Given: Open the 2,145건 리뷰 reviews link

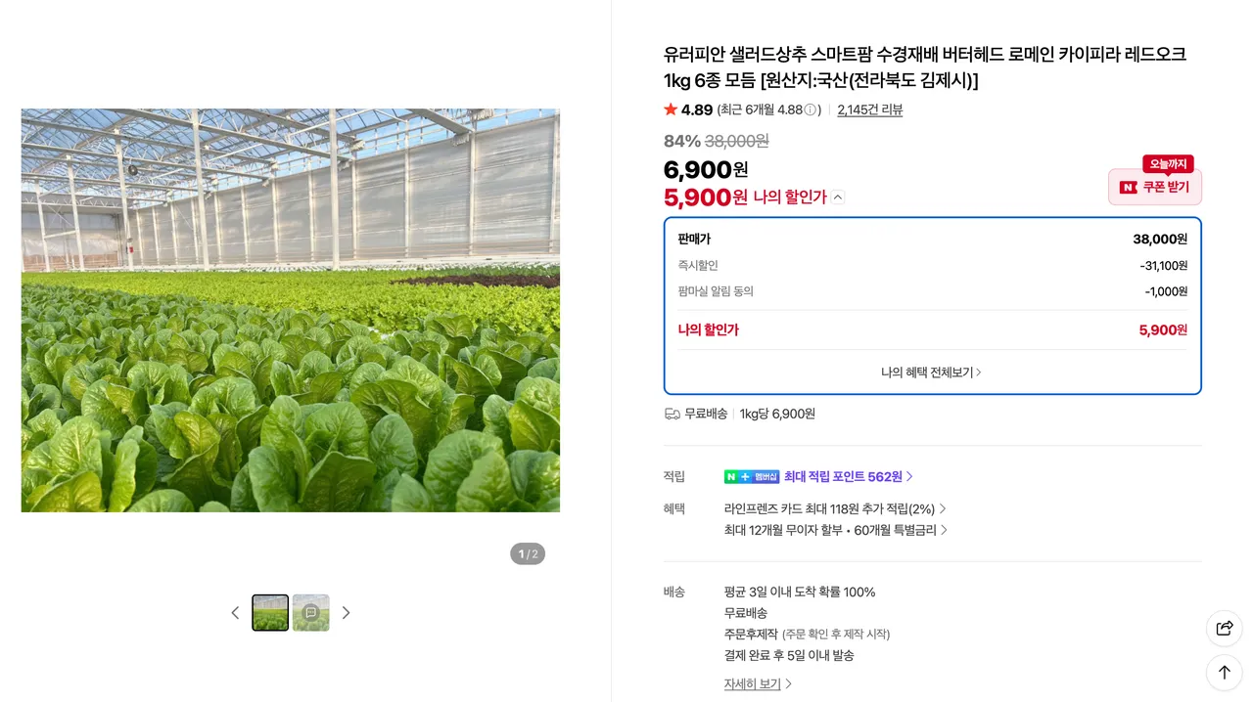Looking at the screenshot, I should 869,110.
